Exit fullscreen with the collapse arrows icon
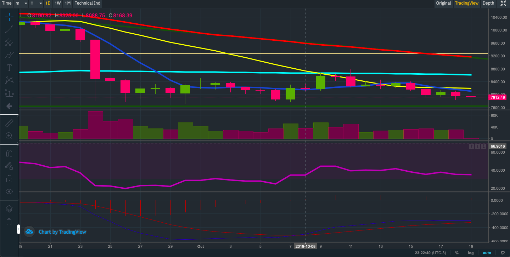The height and width of the screenshot is (257, 510). pos(503,3)
